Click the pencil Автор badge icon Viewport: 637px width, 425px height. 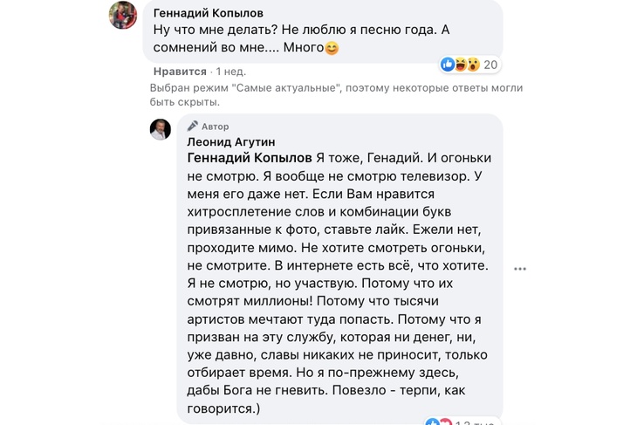(193, 126)
